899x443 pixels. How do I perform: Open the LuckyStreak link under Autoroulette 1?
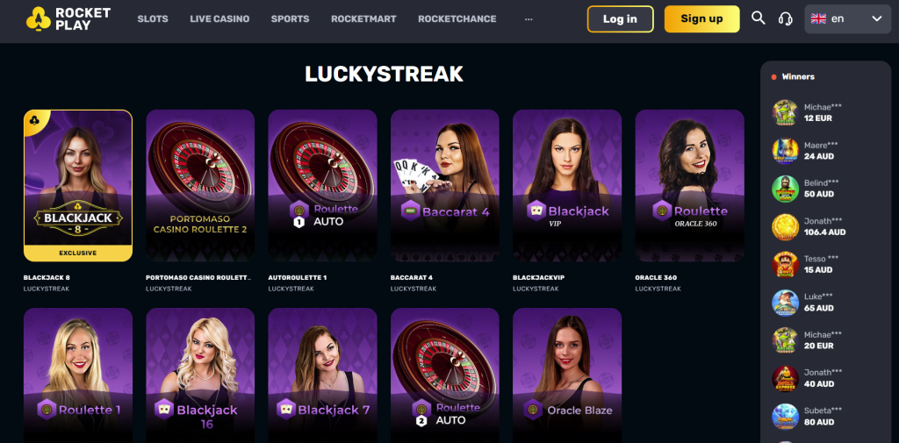[291, 289]
